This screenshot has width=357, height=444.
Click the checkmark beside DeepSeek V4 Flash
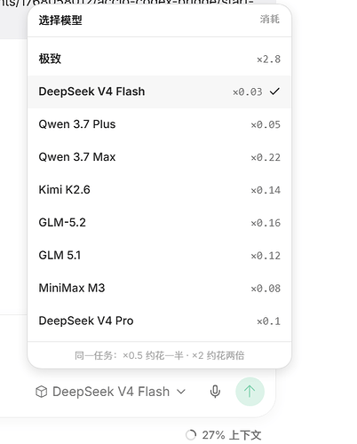point(274,91)
